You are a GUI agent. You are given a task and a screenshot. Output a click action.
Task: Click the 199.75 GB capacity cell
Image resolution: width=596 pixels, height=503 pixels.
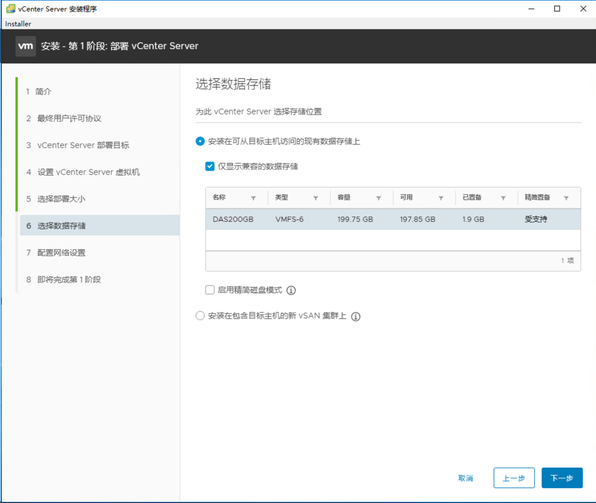pyautogui.click(x=355, y=219)
